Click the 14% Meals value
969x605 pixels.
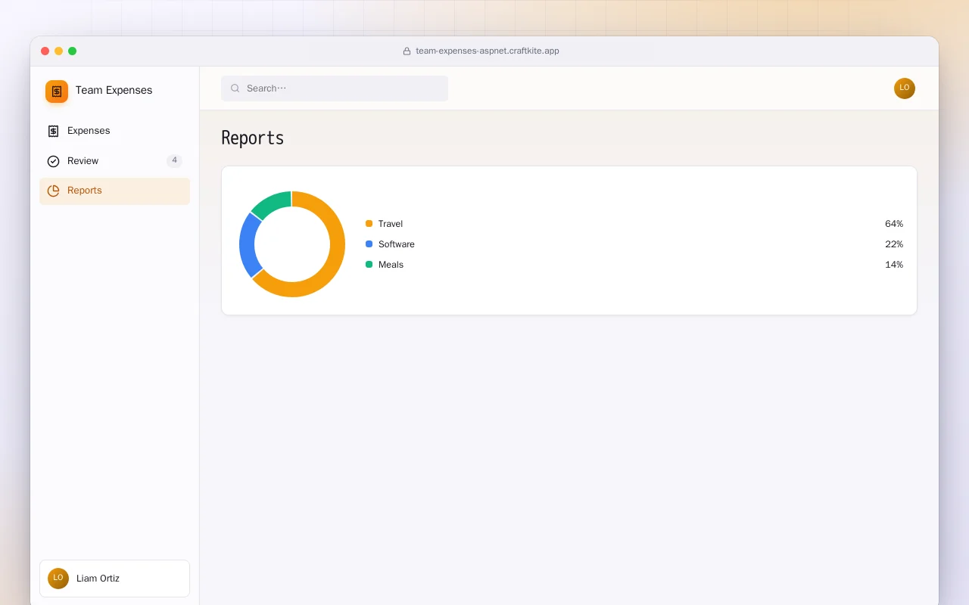(x=894, y=265)
